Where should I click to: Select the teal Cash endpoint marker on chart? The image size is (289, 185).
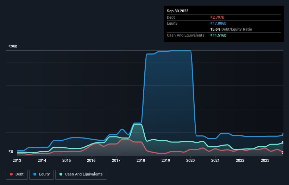283,142
